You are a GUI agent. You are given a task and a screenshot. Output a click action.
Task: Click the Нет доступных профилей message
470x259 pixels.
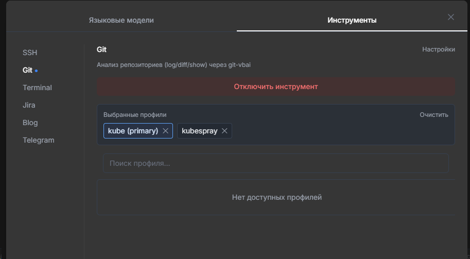[276, 198]
